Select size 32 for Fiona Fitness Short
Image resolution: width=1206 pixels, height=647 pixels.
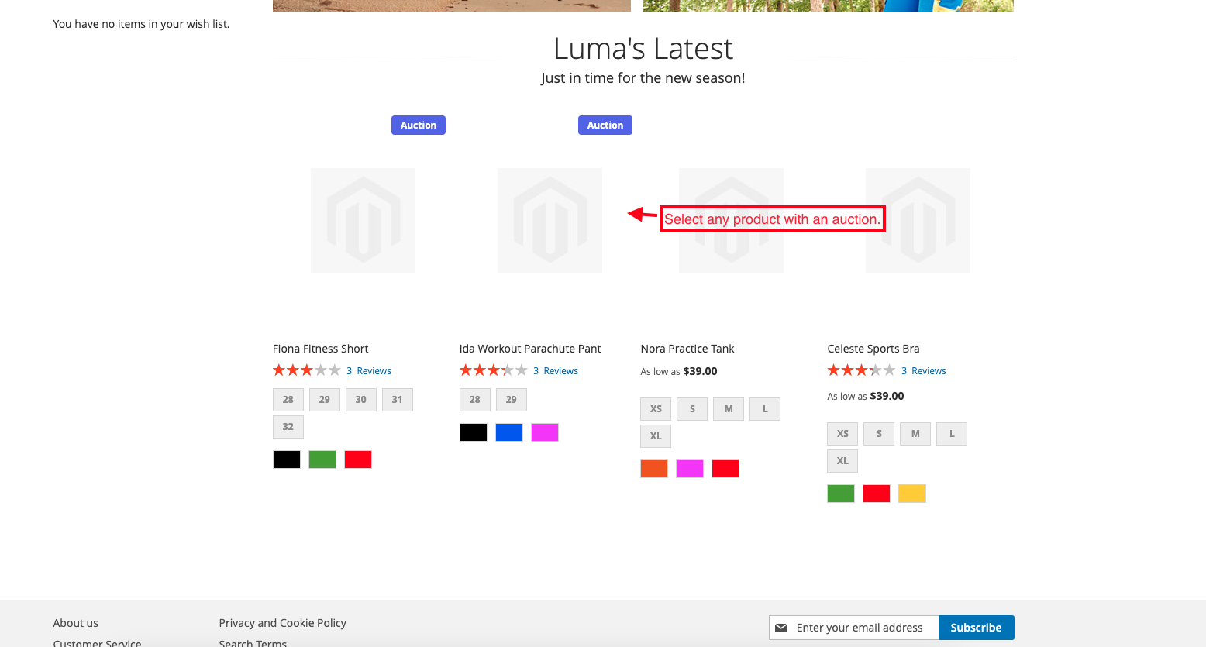[288, 427]
